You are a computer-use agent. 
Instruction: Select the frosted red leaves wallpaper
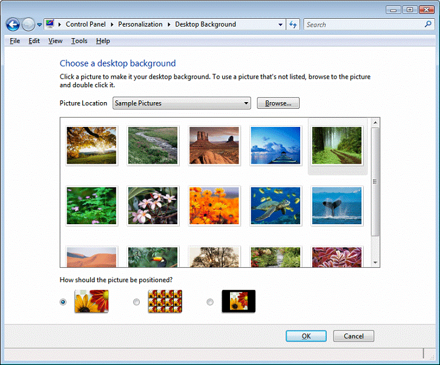(337, 257)
